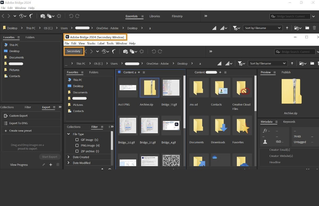Check the GIF image filter checkbox
This screenshot has width=319, height=206.
tap(77, 140)
